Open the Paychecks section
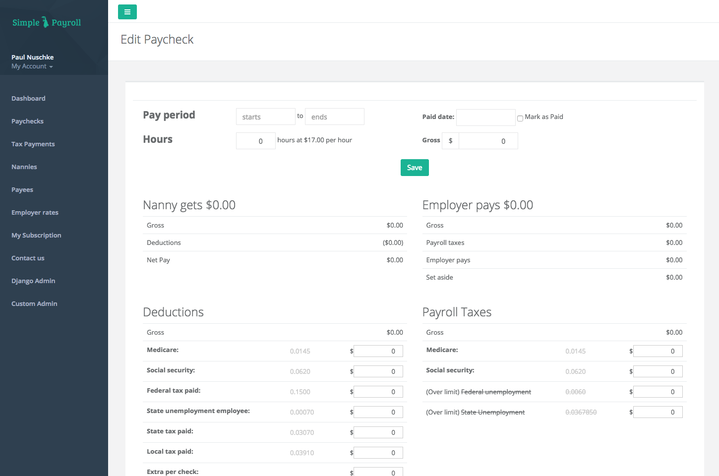The height and width of the screenshot is (476, 719). click(27, 121)
